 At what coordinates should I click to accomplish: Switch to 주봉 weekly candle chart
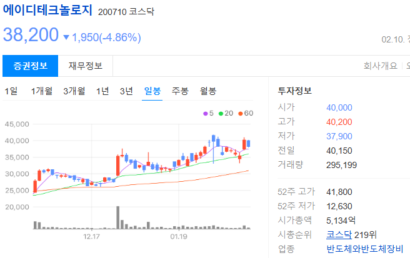[x=180, y=91]
